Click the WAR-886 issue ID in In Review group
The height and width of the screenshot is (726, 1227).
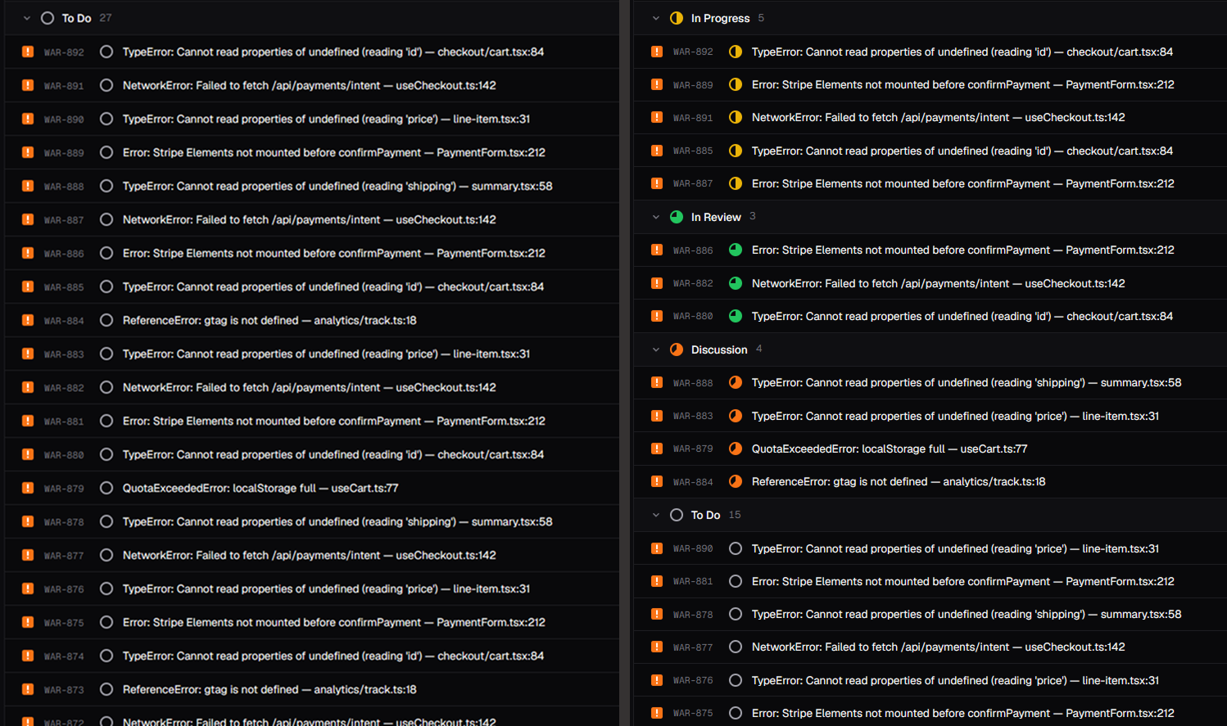(x=693, y=250)
